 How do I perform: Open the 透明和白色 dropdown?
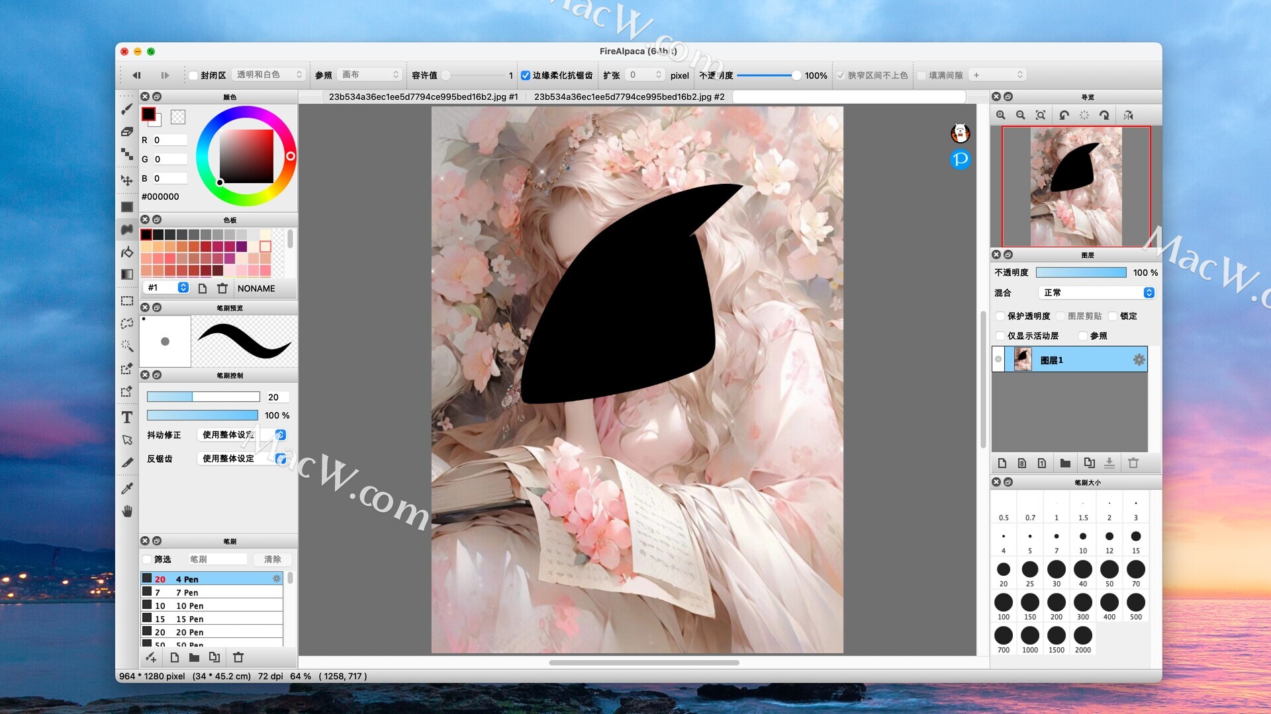click(268, 75)
